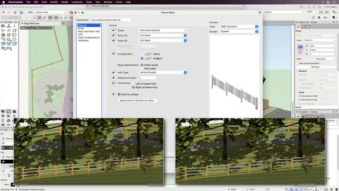This screenshot has height=191, width=339.
Task: Open the File menu
Action: coord(28,2)
